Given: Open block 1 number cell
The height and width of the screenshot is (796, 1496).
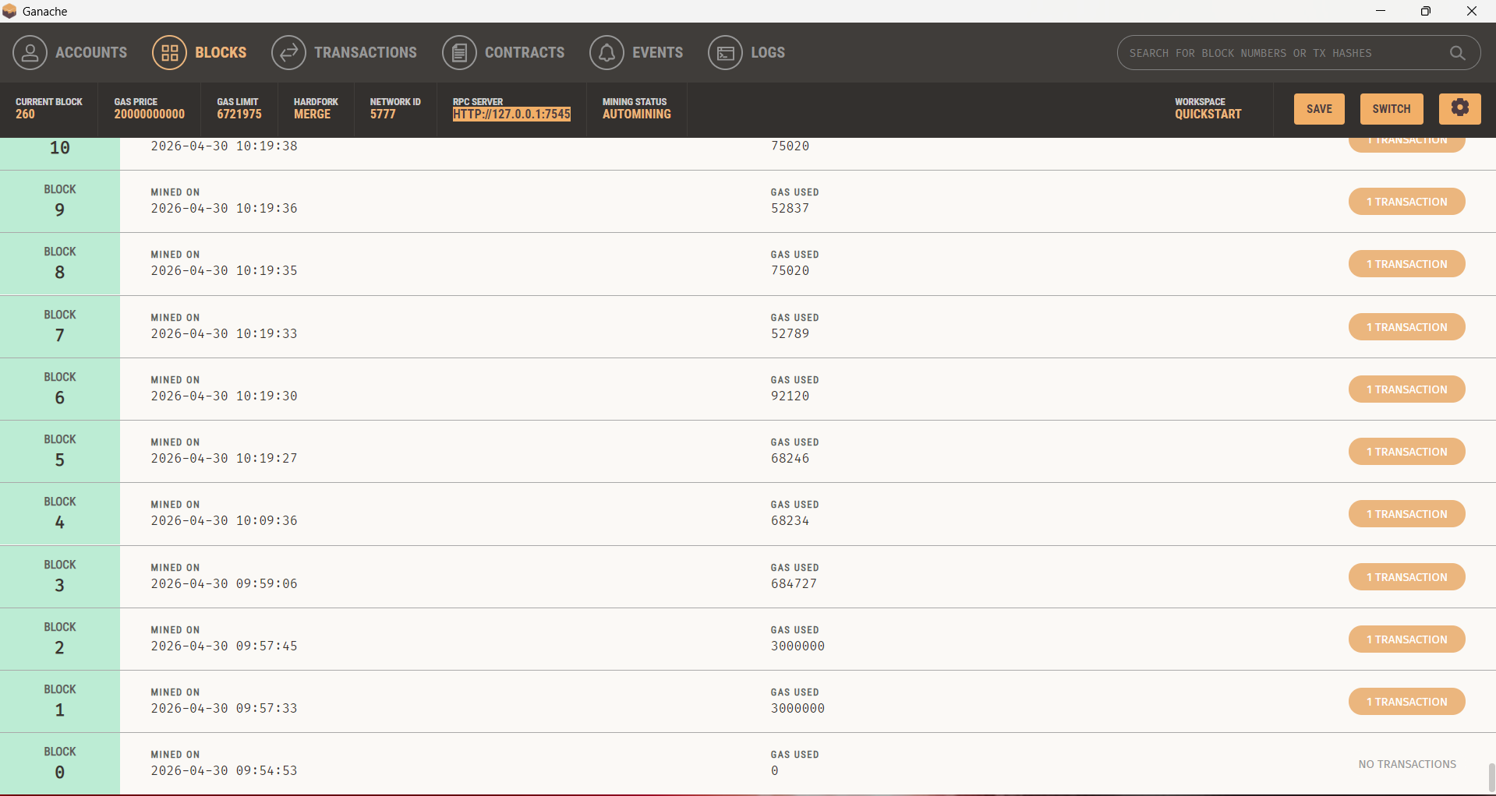Looking at the screenshot, I should point(60,702).
